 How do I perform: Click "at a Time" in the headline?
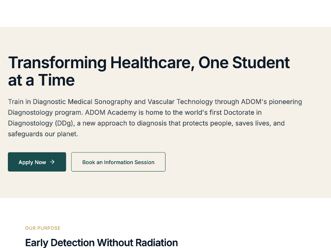click(x=41, y=80)
